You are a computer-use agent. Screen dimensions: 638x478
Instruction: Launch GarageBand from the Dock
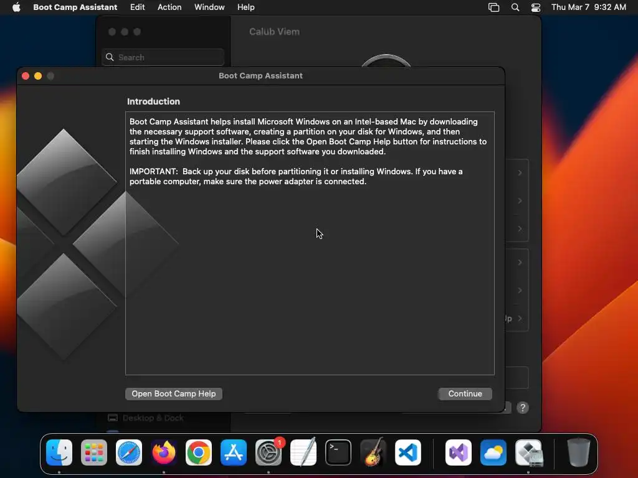[x=373, y=452]
